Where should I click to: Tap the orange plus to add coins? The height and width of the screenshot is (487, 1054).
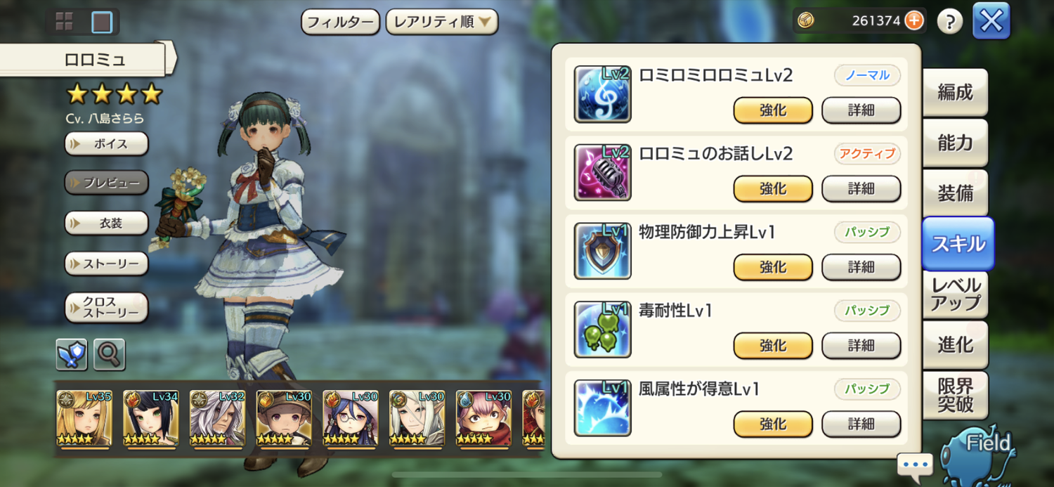pos(913,20)
